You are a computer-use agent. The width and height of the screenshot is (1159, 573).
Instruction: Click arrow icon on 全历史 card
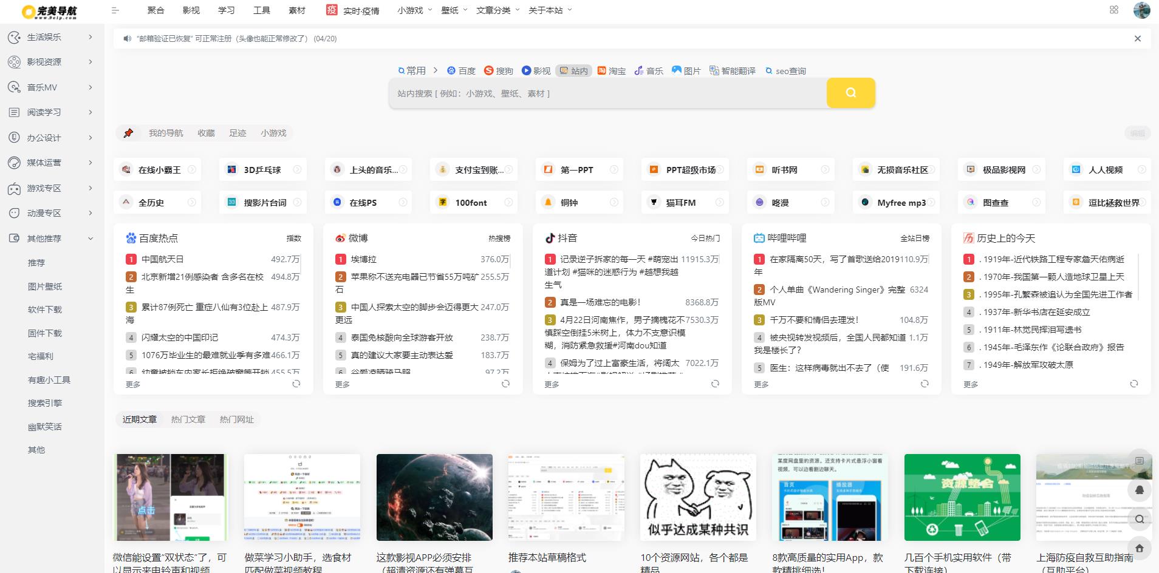[192, 202]
